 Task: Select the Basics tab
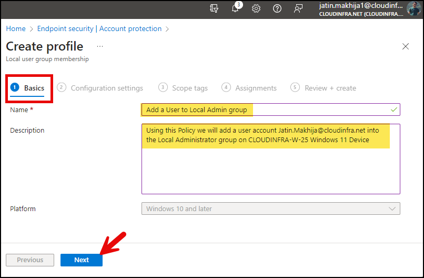(x=27, y=88)
